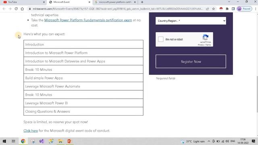Show hidden system tray icons
The height and width of the screenshot is (145, 258).
click(x=209, y=141)
